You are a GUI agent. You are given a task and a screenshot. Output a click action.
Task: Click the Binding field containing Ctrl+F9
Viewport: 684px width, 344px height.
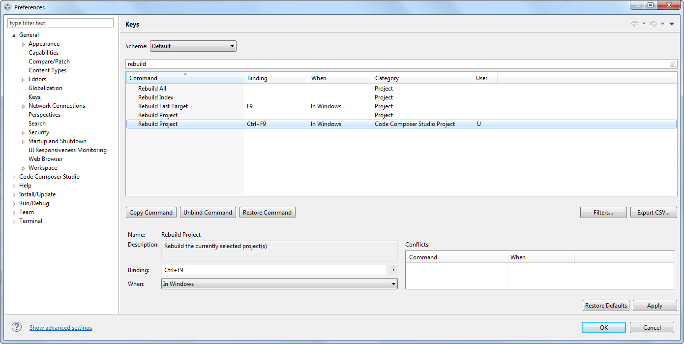tap(274, 270)
